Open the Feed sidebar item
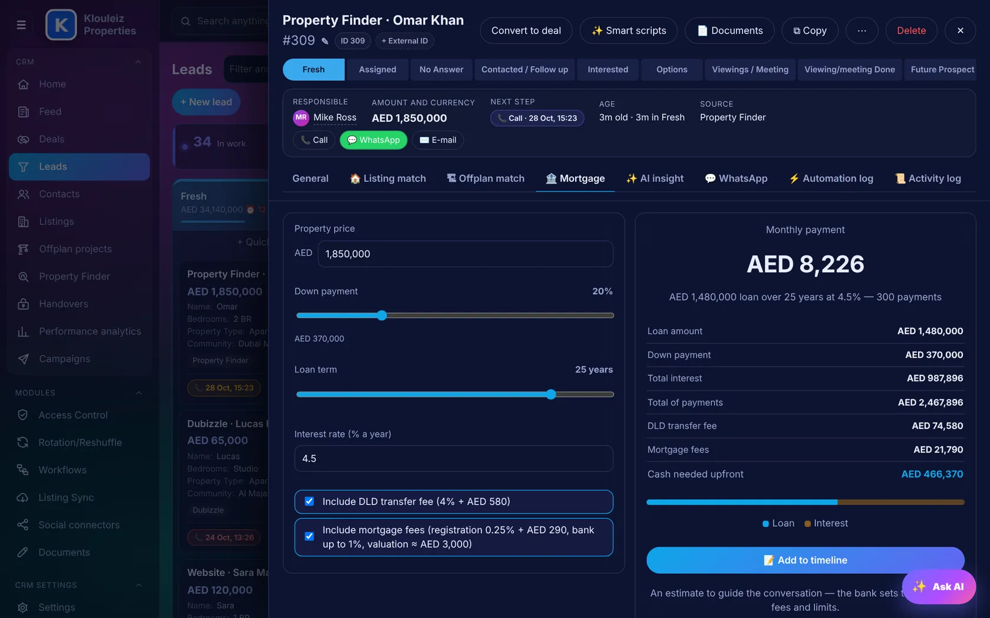The image size is (990, 618). tap(79, 112)
